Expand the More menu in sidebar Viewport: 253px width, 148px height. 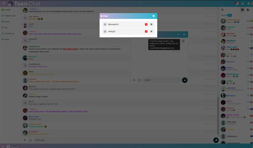(x=7, y=39)
